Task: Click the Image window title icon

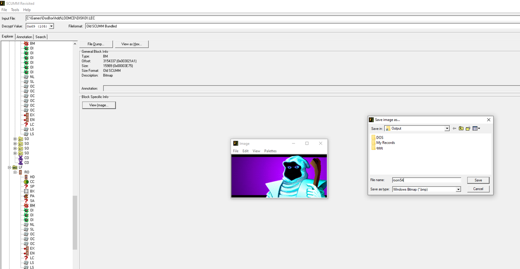Action: (x=236, y=143)
